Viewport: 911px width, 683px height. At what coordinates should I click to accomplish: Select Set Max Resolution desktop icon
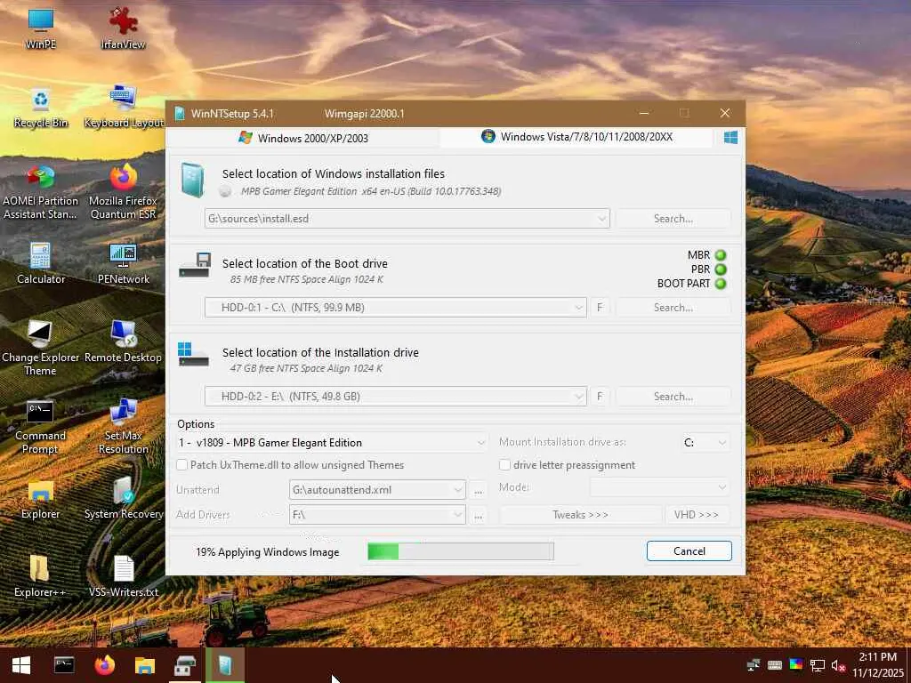(123, 427)
